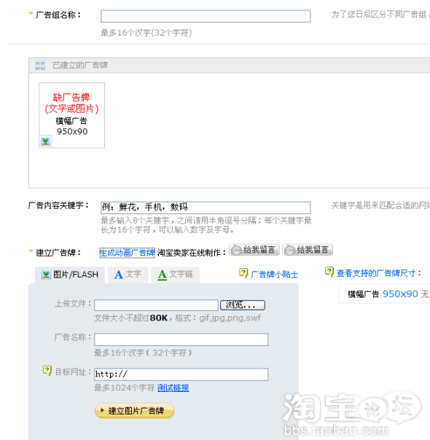The width and height of the screenshot is (430, 440).
Task: Click the 浏览... file browse button
Action: point(243,305)
